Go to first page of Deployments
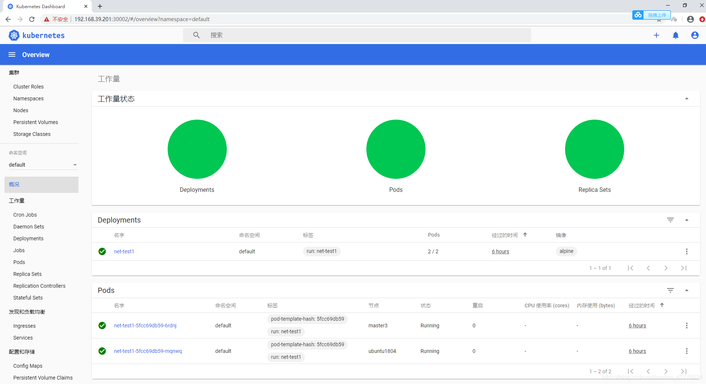 click(631, 268)
